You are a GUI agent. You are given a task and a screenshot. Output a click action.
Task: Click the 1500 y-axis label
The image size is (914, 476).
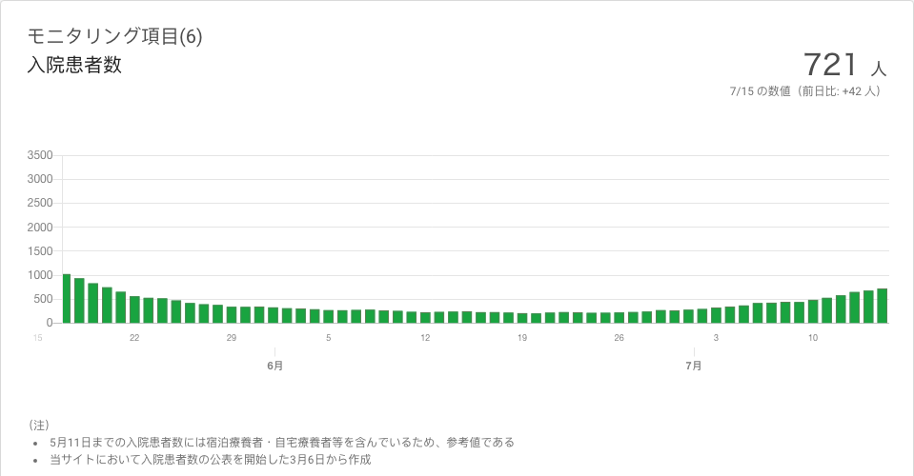coord(40,251)
